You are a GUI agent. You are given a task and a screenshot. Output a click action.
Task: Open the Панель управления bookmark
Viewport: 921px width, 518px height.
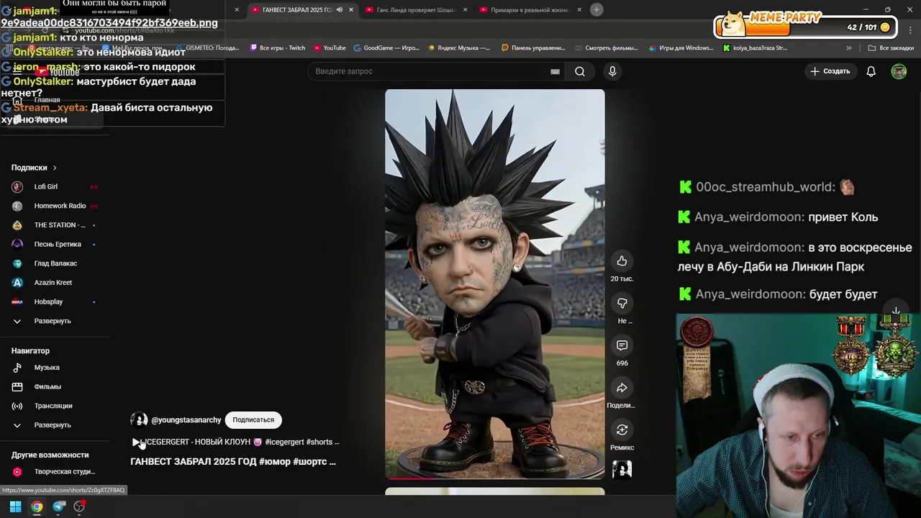tap(532, 48)
